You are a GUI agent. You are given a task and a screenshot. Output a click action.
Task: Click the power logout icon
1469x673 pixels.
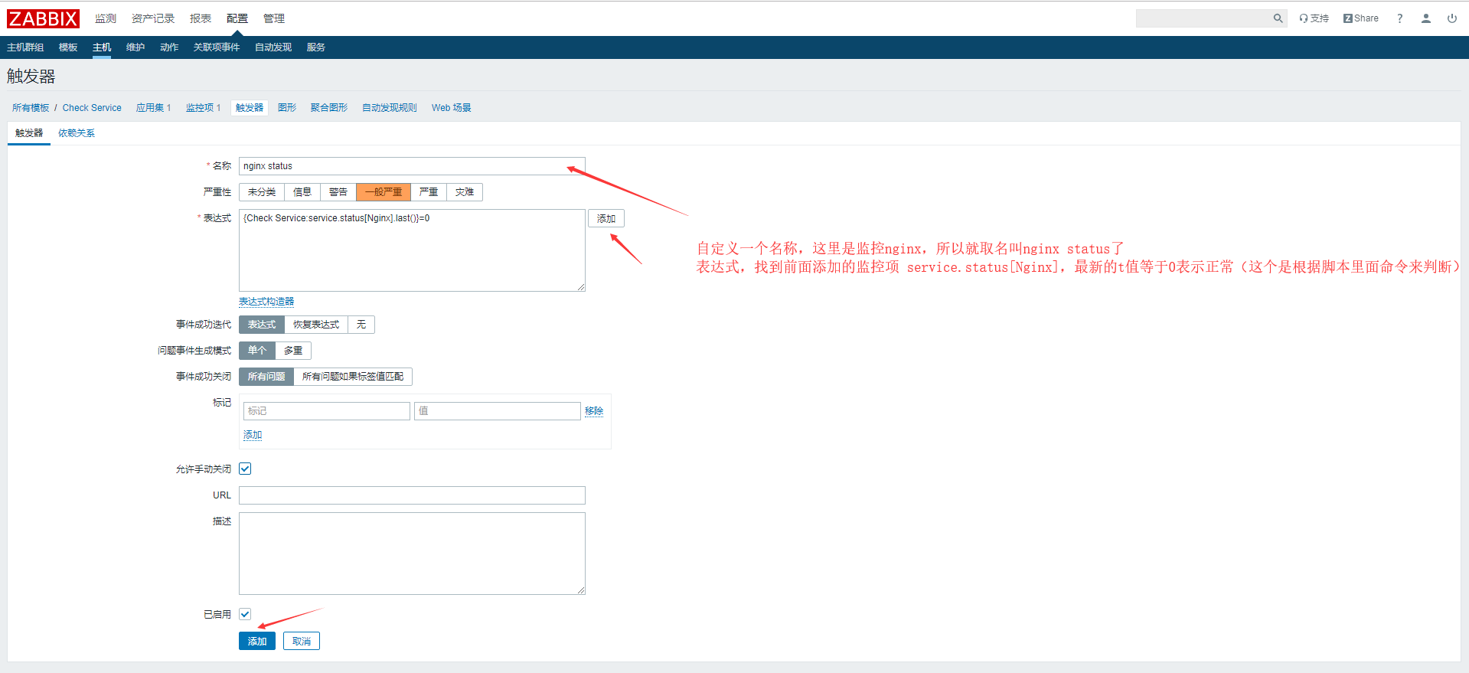click(1451, 18)
